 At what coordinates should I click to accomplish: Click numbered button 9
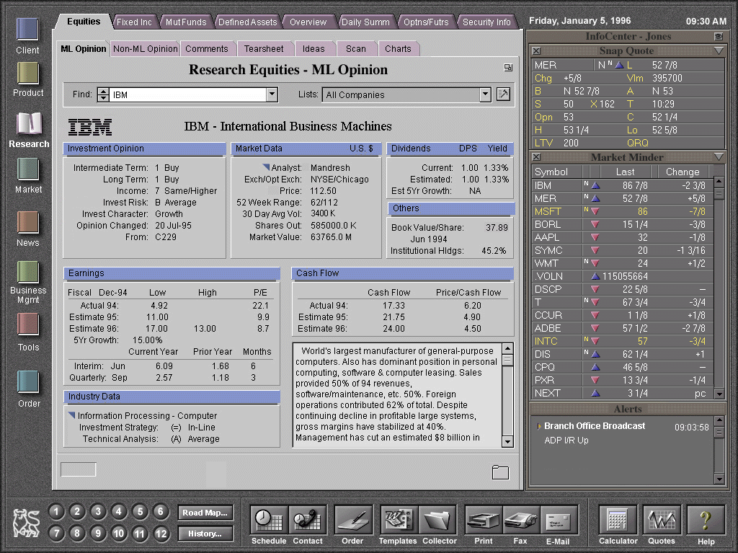[x=98, y=534]
